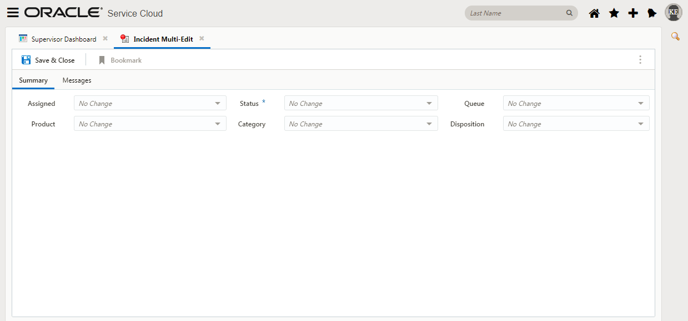Image resolution: width=688 pixels, height=321 pixels.
Task: Switch to the Supervisor Dashboard tab
Action: click(63, 39)
